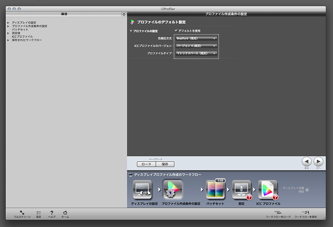Open ヘルプ question mark icon
The height and width of the screenshot is (227, 333).
point(52,212)
